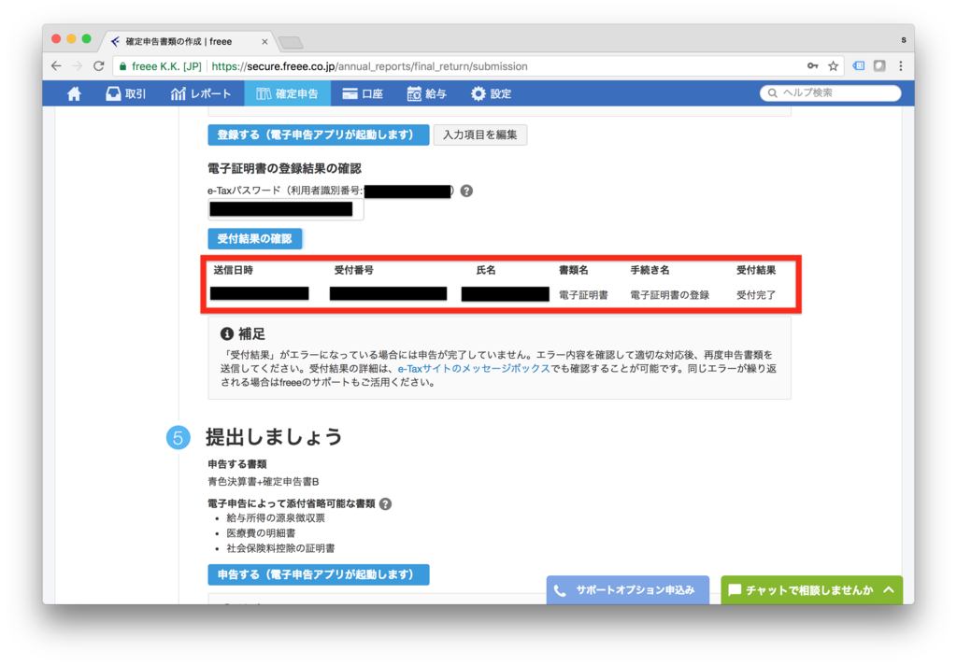957x665 pixels.
Task: Click the e-Tax password input field
Action: [x=286, y=209]
